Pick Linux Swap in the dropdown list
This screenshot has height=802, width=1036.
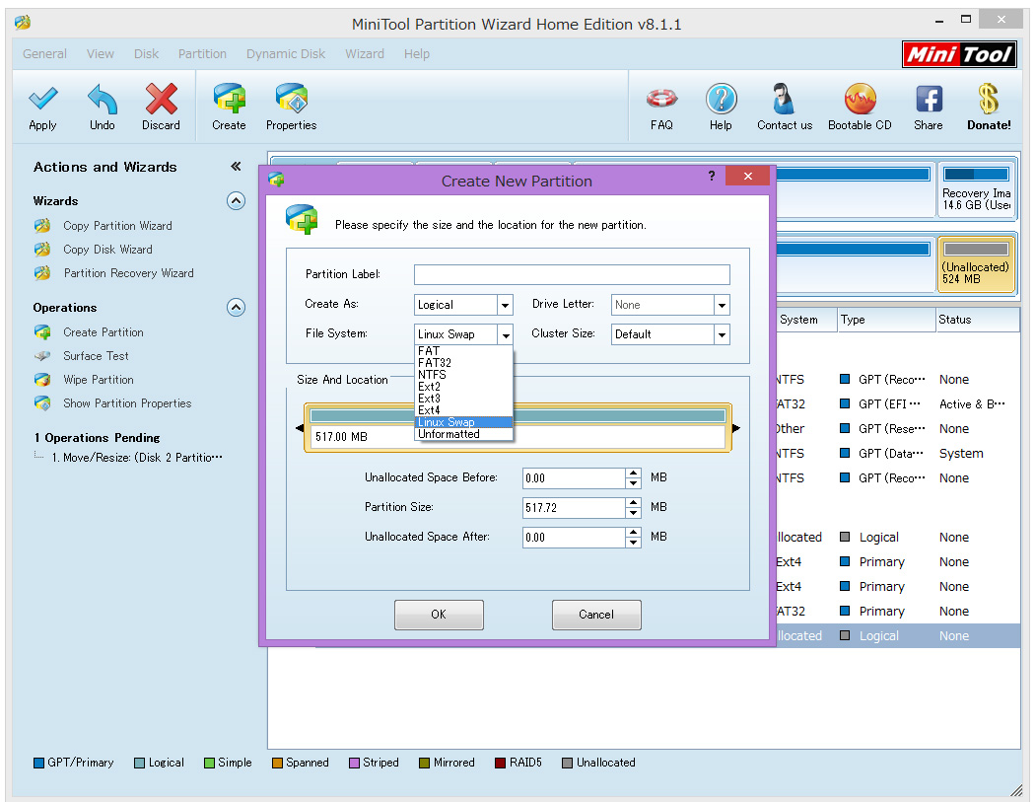[463, 422]
